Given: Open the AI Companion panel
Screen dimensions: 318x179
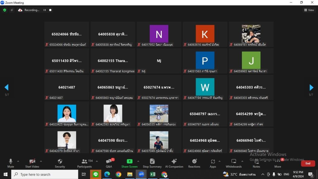Looking at the screenshot, I should [x=174, y=163].
